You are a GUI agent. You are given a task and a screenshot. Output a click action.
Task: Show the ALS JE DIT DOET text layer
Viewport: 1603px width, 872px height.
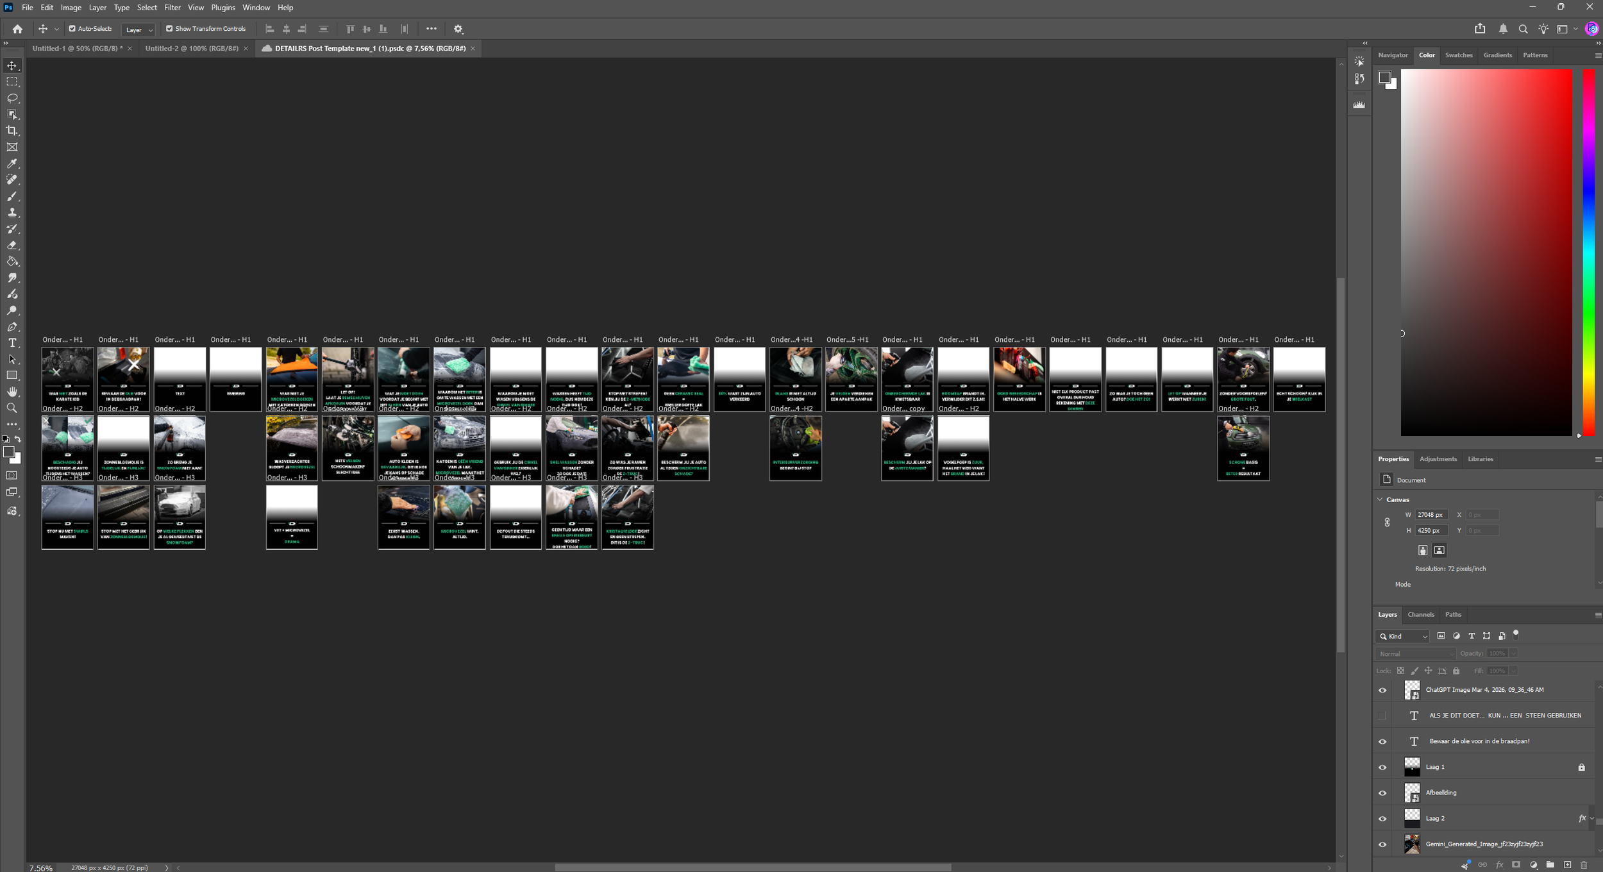click(1382, 716)
